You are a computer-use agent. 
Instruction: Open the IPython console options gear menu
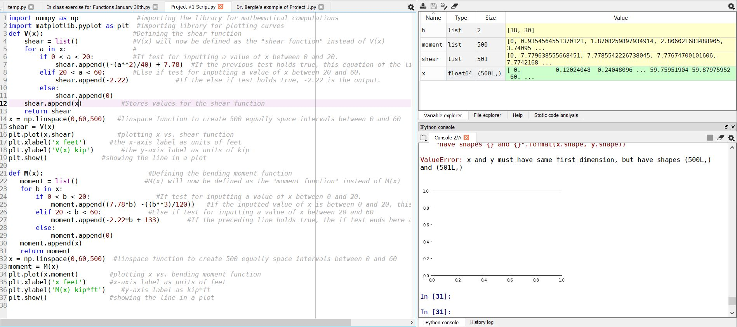tap(731, 138)
